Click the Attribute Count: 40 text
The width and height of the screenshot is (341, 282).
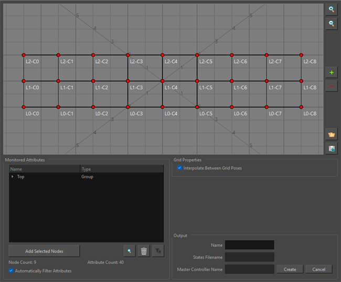coord(105,262)
